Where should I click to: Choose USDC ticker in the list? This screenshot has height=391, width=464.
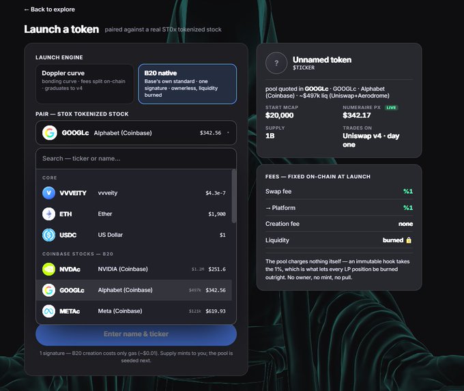68,235
